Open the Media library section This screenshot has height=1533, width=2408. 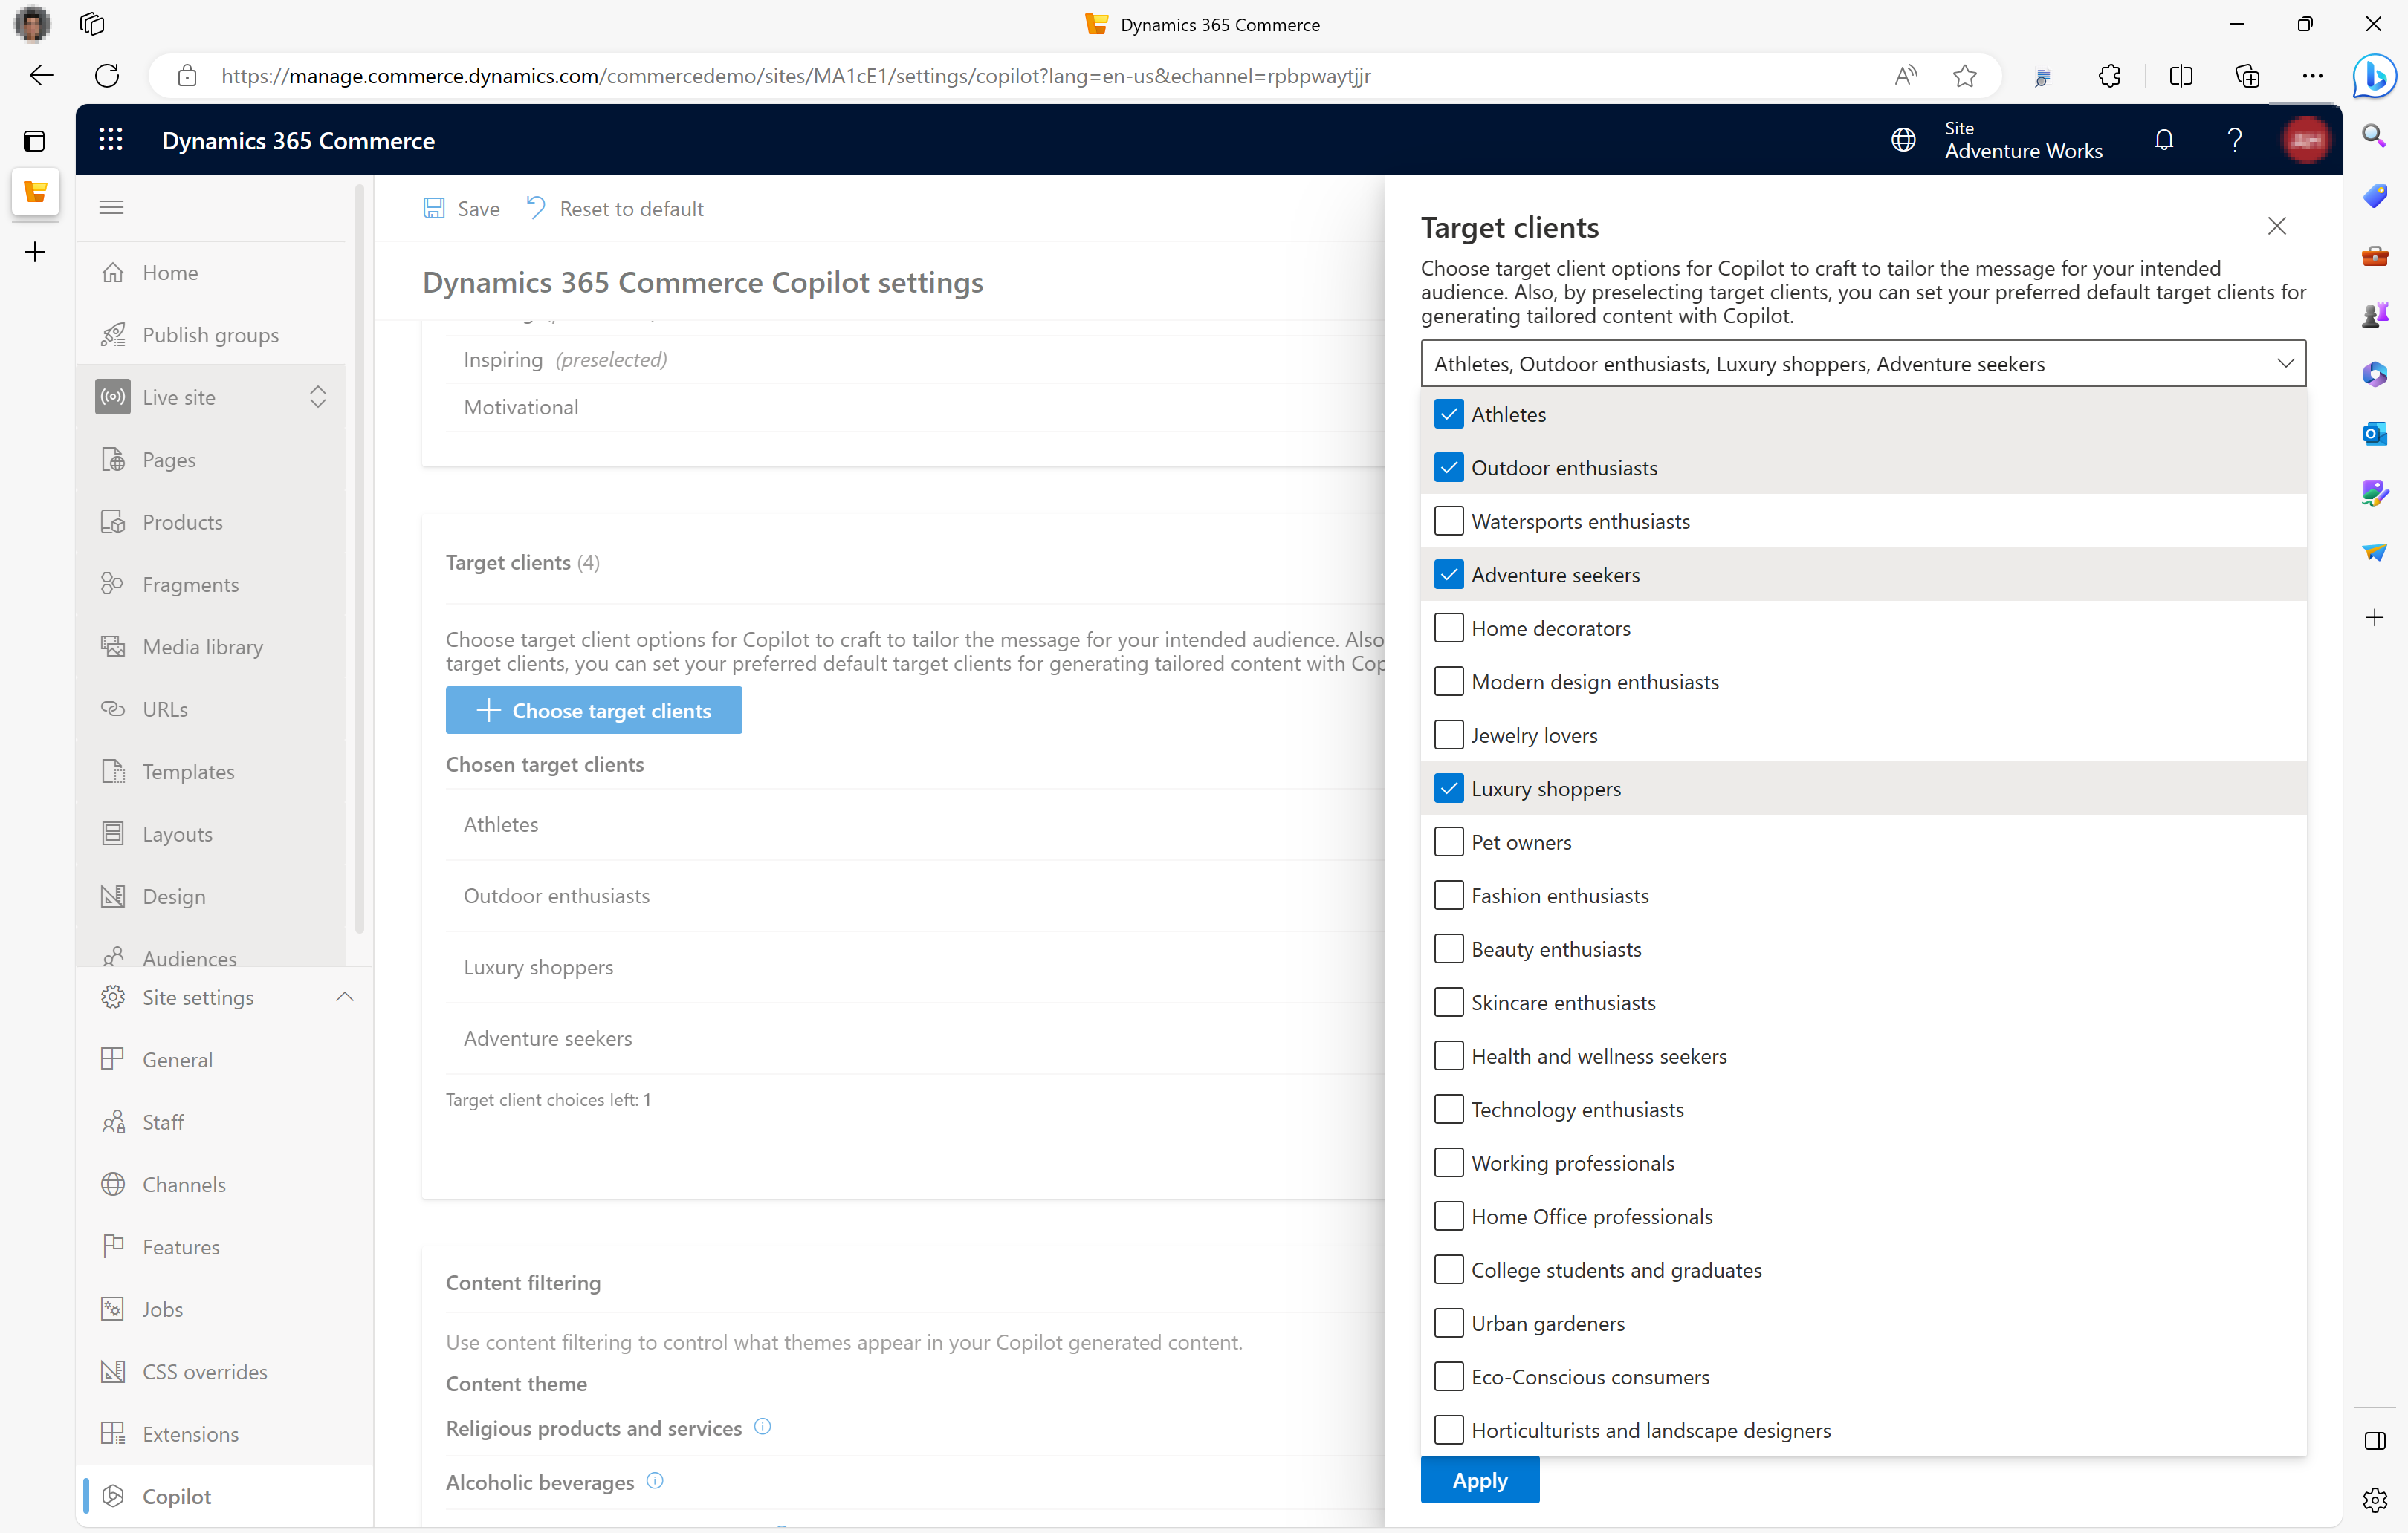pos(202,645)
